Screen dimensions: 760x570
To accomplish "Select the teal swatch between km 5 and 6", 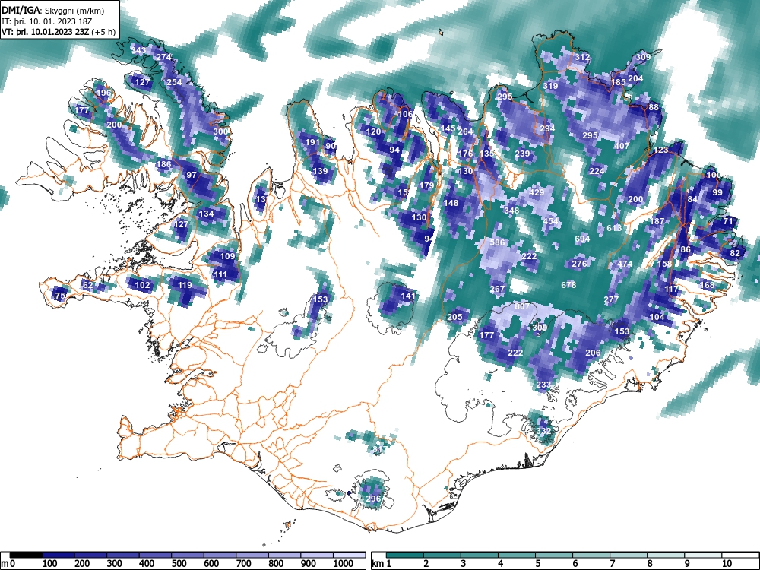I will click(x=554, y=555).
